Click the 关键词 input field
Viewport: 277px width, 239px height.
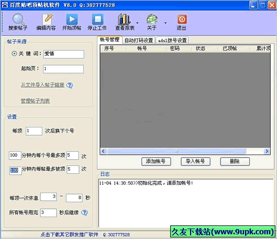(64, 54)
